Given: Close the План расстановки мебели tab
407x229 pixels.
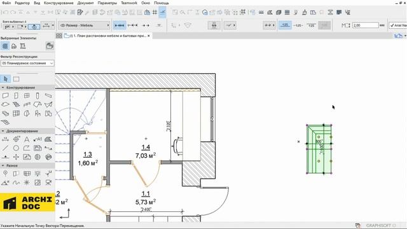Looking at the screenshot, I should (149, 36).
